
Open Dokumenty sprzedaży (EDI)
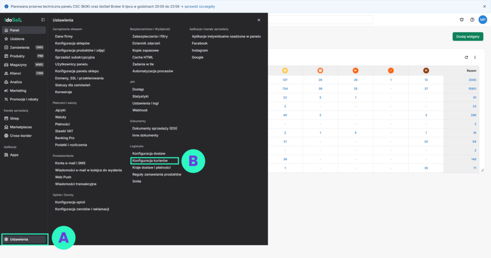[155, 129]
